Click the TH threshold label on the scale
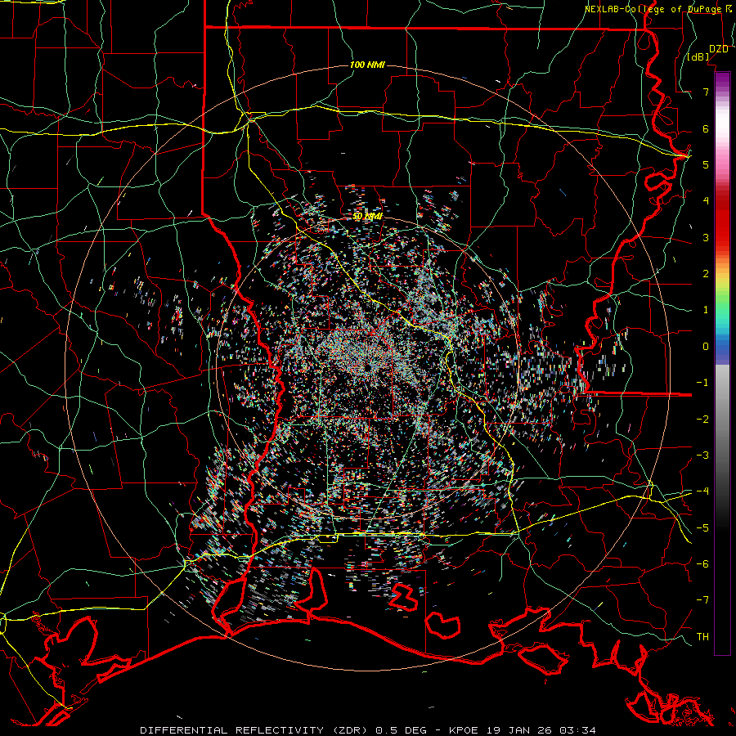 coord(702,637)
